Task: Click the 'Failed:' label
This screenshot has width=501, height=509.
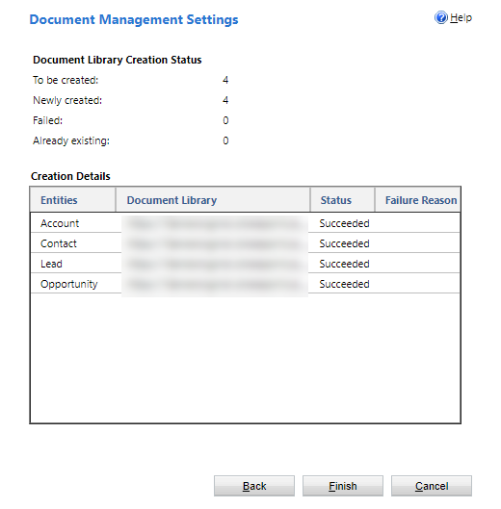Action: [x=48, y=120]
